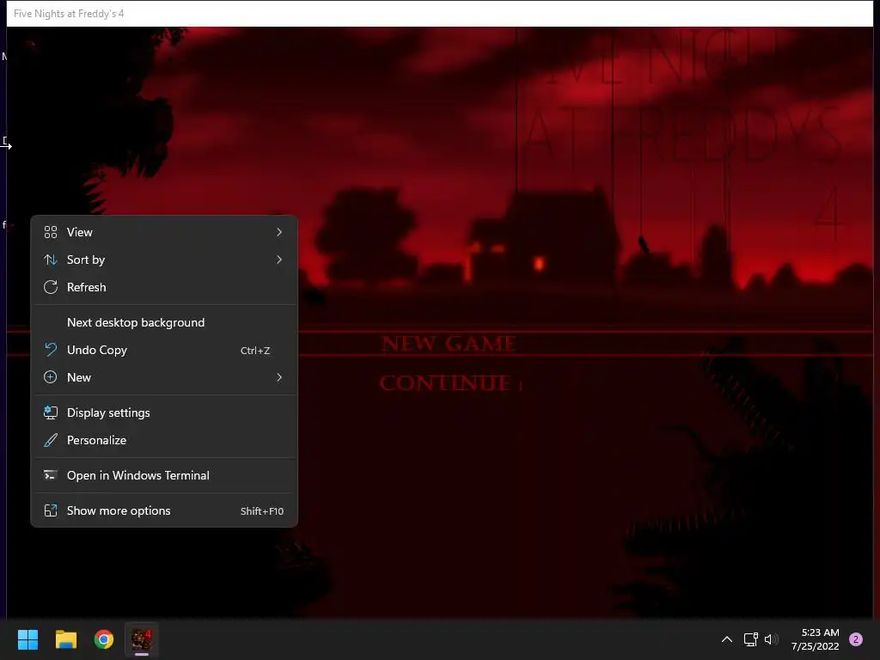Click the Show more options icon
Screen dimensions: 880x660
[51, 510]
